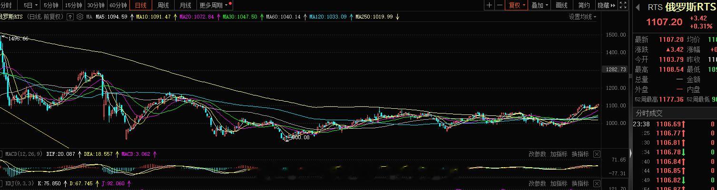Zoom out chart with minus icon
This screenshot has height=190, width=717.
tap(500, 5)
